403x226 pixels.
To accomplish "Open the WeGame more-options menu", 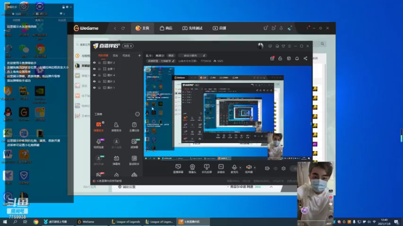I will coord(307,28).
